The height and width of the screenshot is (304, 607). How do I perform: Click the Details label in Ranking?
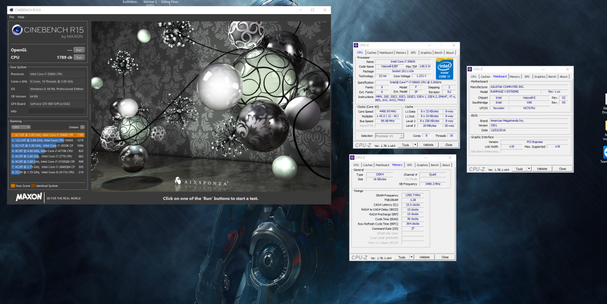(73, 127)
